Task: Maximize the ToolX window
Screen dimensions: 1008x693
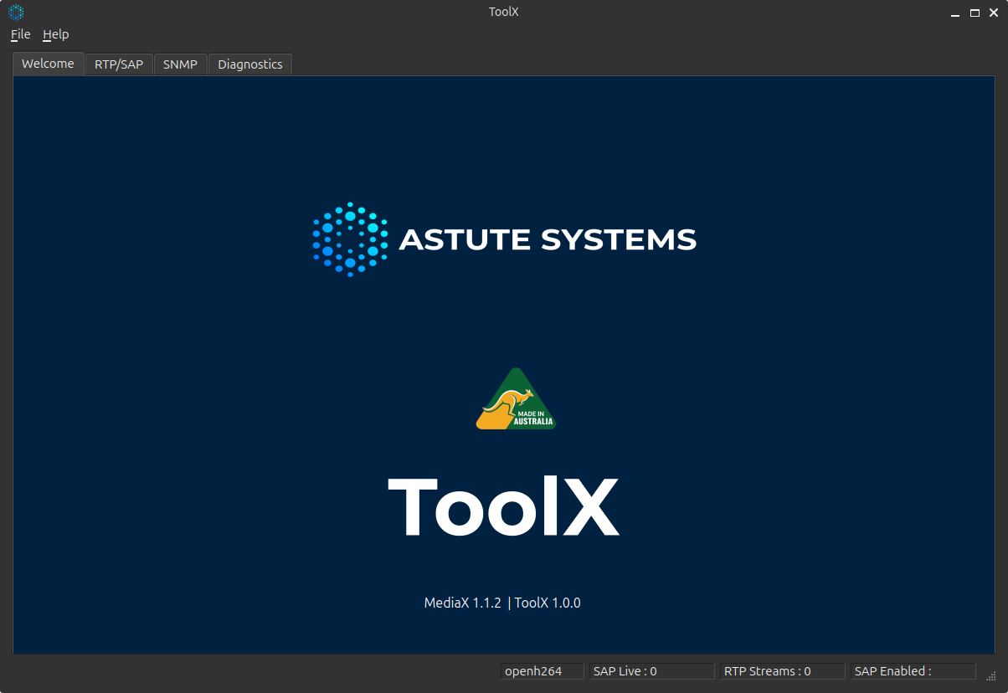Action: [x=974, y=13]
